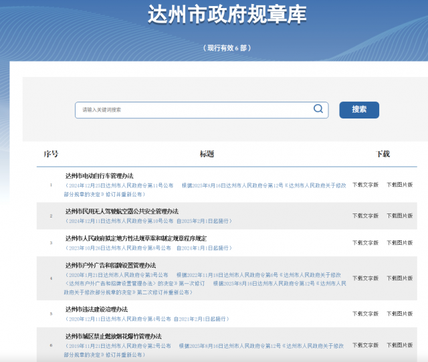Download image version of 民用无人驾驶航空器 regulation
The height and width of the screenshot is (362, 428).
399,215
